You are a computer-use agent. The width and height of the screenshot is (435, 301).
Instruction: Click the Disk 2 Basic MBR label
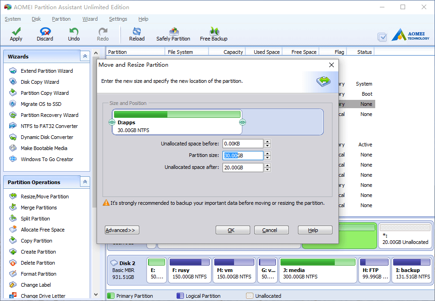pyautogui.click(x=123, y=270)
